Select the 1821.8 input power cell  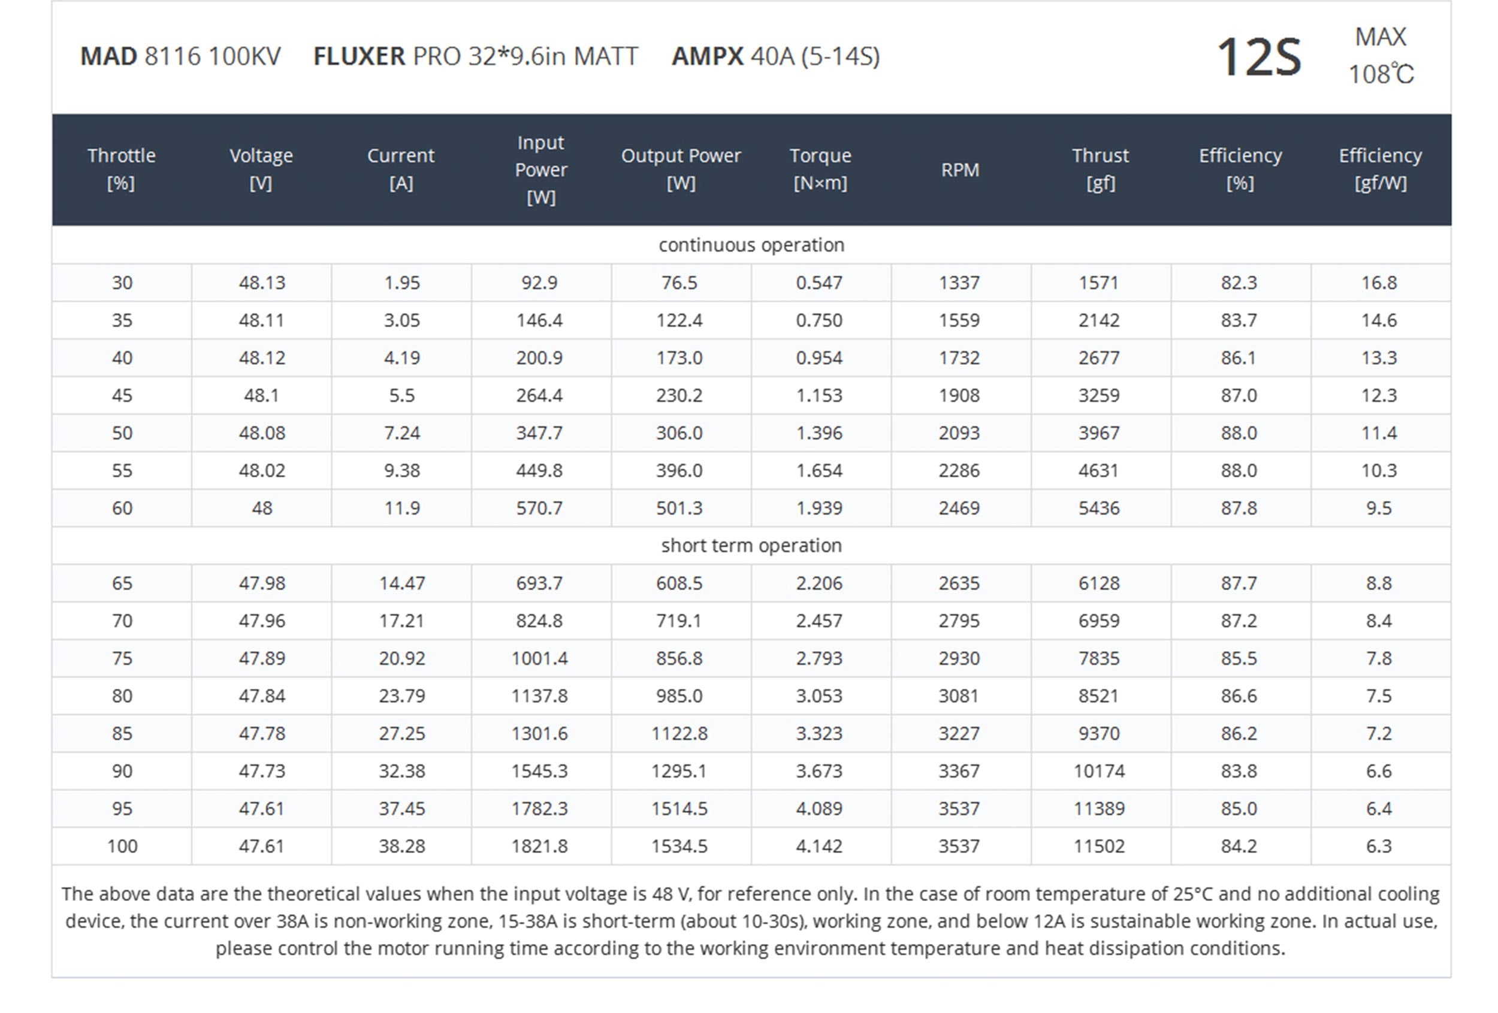[x=539, y=846]
